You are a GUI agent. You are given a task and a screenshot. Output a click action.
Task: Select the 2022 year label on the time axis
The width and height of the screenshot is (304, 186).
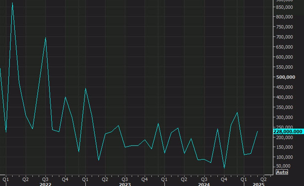click(x=45, y=184)
